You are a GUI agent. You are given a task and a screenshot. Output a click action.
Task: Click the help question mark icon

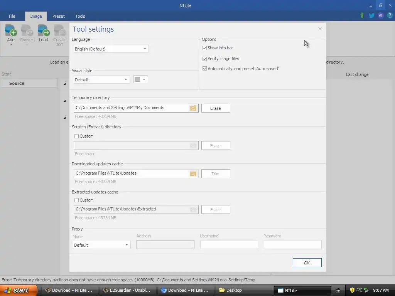390,15
